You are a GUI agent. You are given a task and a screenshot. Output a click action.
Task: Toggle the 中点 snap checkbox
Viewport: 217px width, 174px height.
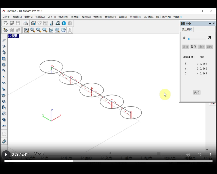click(63, 158)
